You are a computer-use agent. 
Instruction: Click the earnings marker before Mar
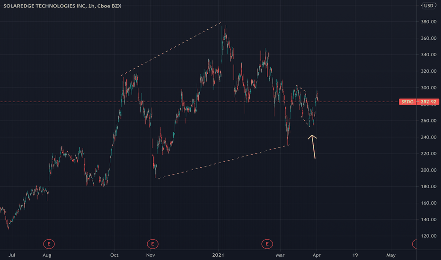coord(267,244)
